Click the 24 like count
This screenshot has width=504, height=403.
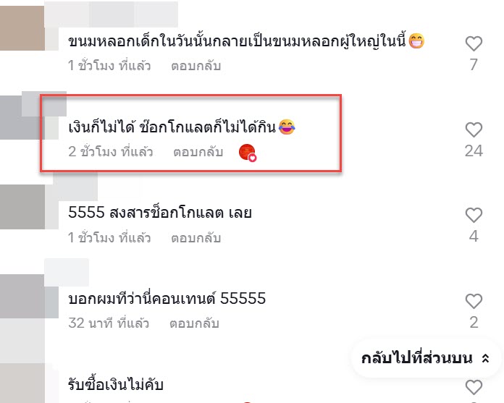coord(474,151)
